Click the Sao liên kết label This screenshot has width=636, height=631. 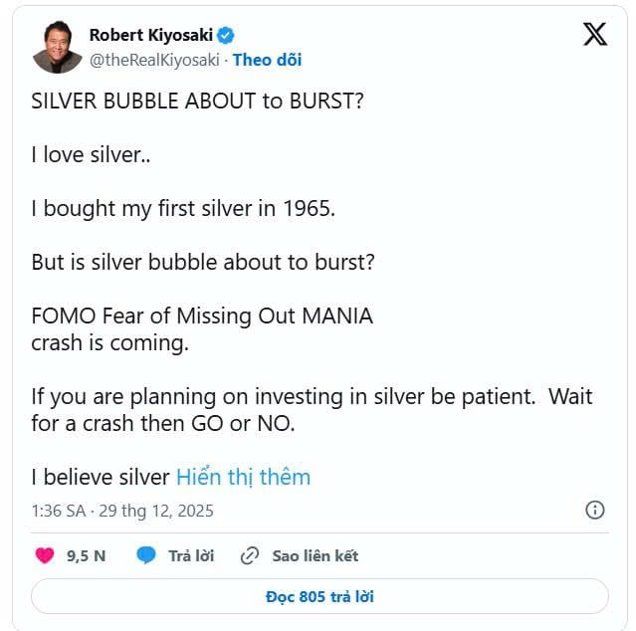point(315,555)
